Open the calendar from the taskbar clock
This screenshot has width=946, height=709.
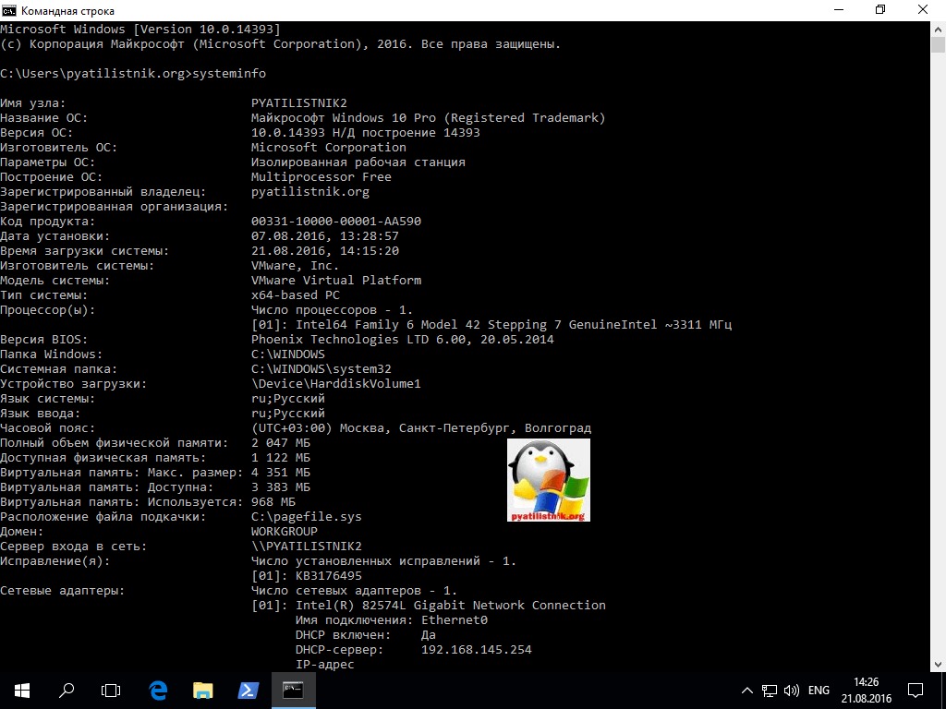point(867,690)
